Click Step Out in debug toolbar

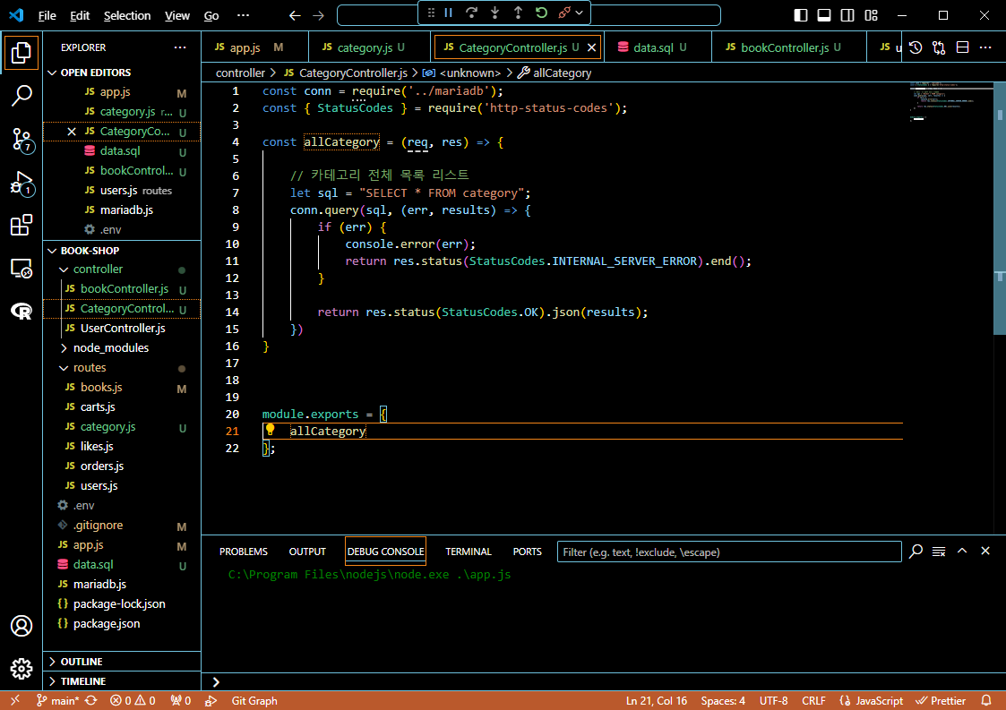coord(518,13)
